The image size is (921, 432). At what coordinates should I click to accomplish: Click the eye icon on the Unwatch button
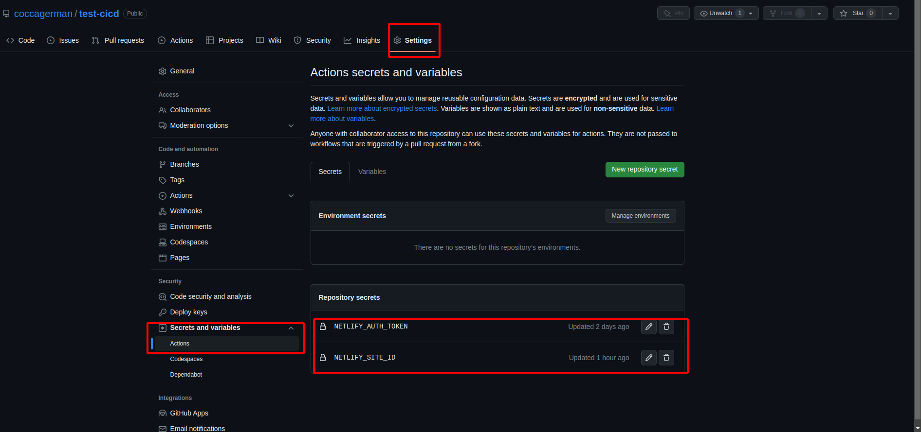703,14
